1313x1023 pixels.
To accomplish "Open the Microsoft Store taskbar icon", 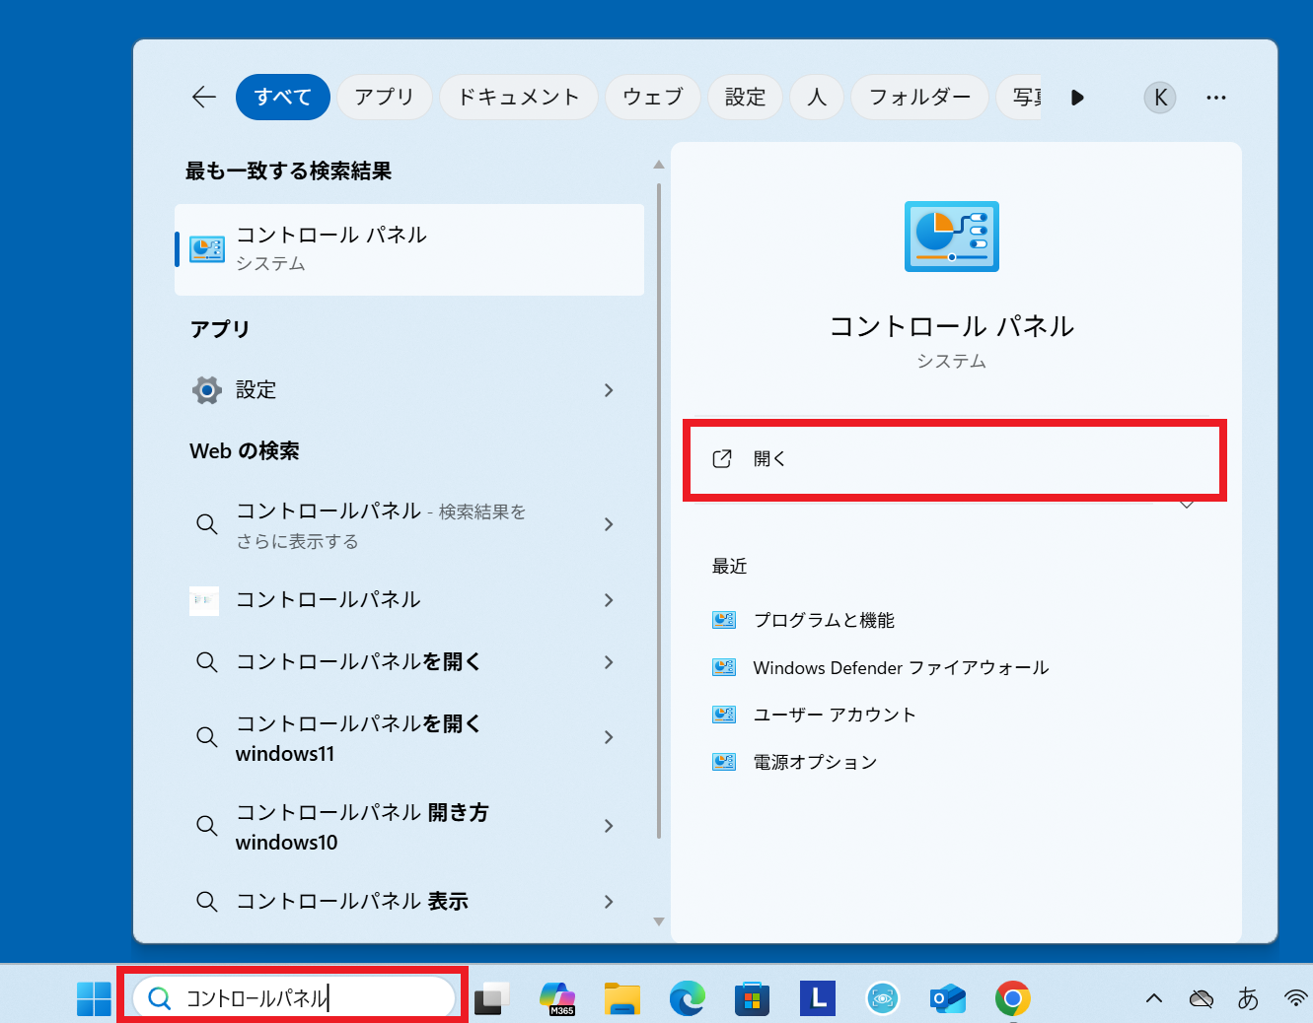I will [752, 997].
